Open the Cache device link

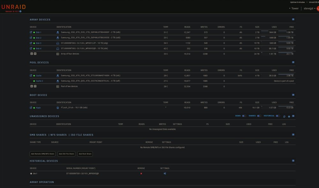tap(39, 76)
